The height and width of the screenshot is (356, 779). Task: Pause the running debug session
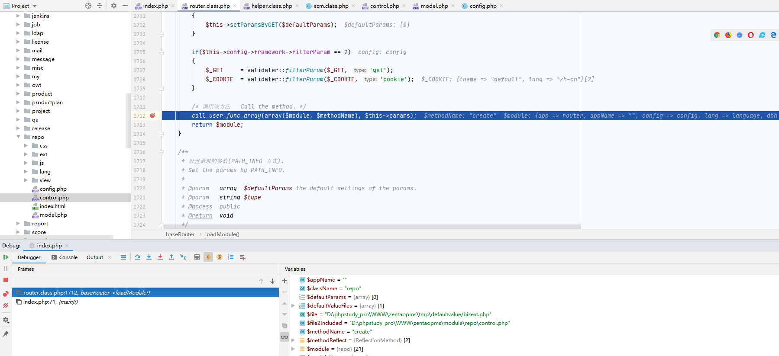point(6,268)
